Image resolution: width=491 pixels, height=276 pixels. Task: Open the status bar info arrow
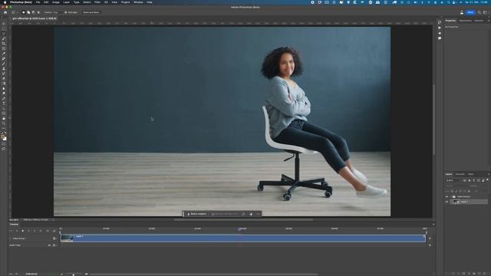[x=53, y=220]
